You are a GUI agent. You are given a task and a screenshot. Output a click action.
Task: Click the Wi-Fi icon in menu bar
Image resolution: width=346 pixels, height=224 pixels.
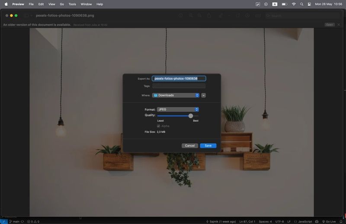point(294,4)
